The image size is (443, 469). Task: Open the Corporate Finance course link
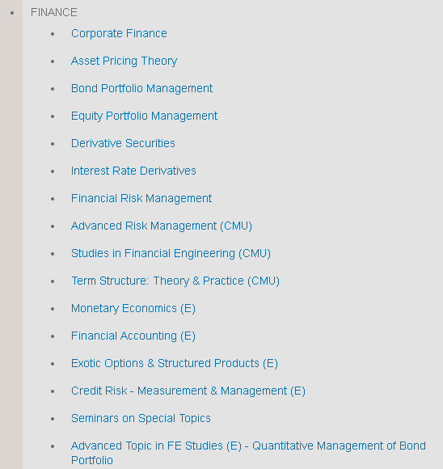(x=119, y=33)
